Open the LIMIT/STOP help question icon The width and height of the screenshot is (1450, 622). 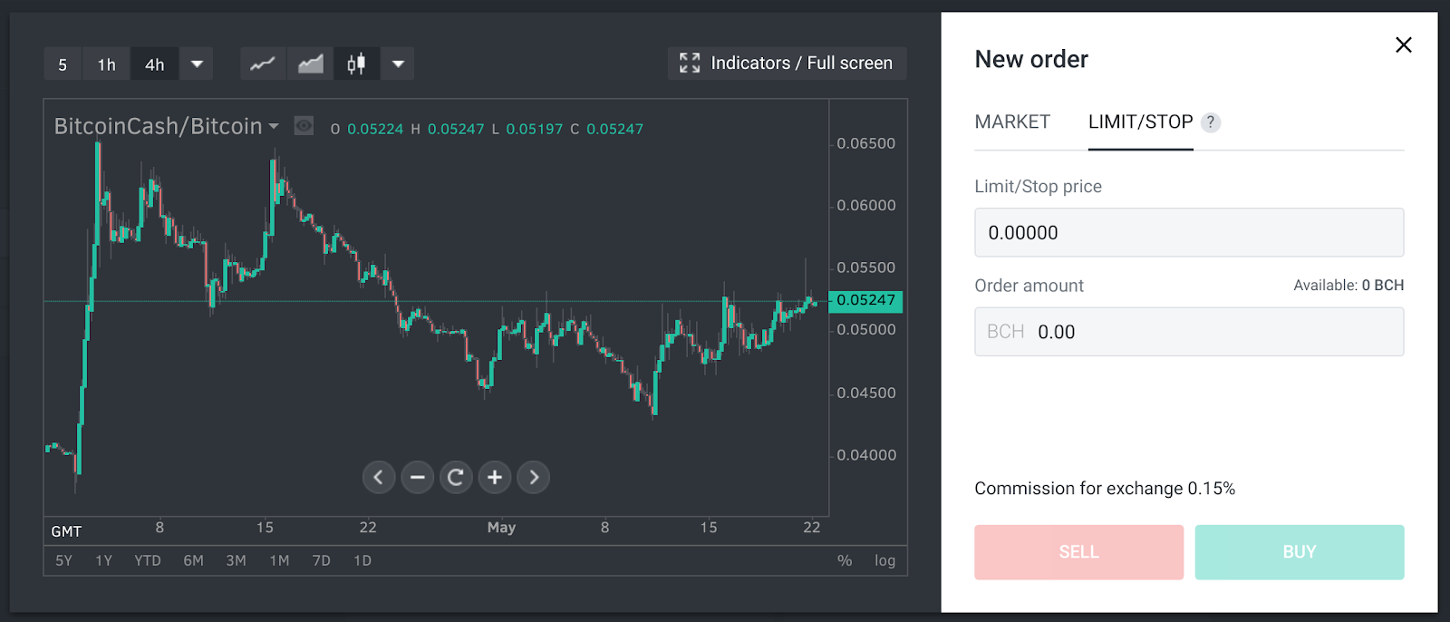pyautogui.click(x=1211, y=122)
